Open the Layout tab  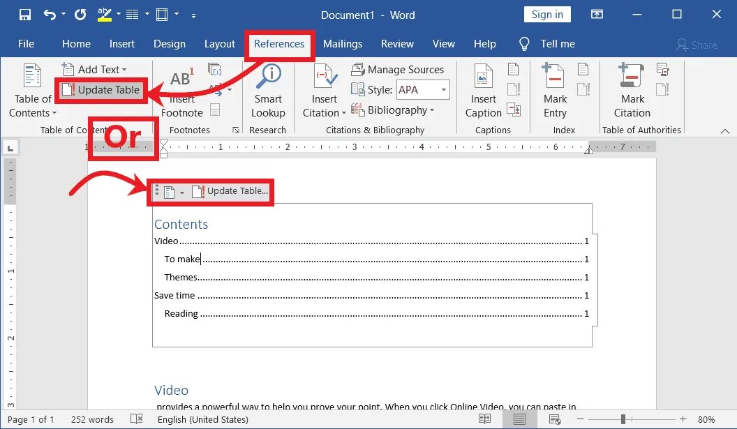click(220, 44)
